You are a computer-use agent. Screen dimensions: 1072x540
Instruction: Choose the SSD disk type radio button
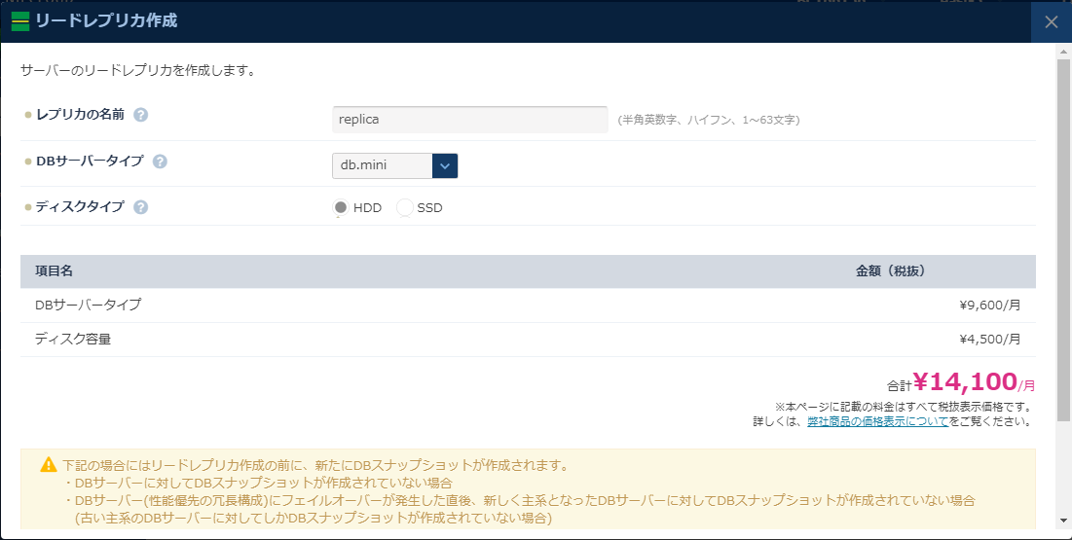(405, 207)
